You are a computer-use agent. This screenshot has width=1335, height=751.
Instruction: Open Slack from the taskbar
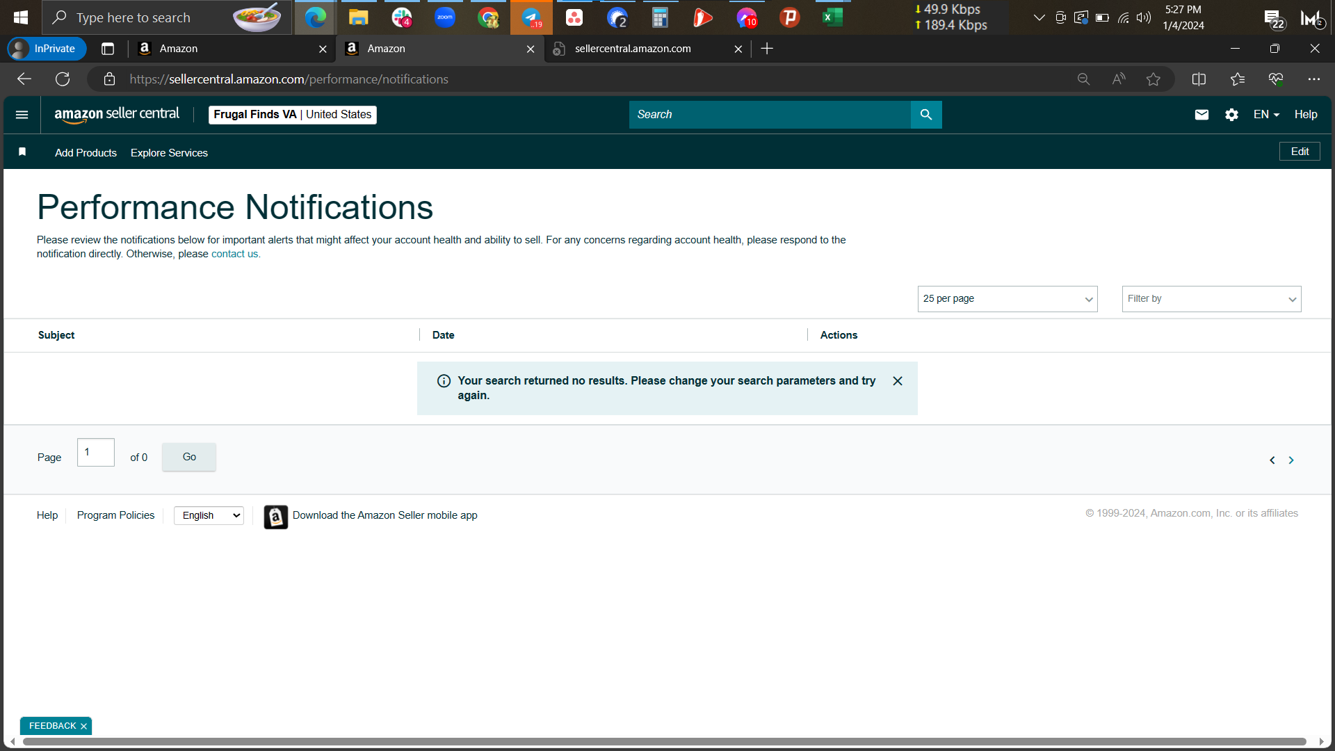click(x=402, y=17)
